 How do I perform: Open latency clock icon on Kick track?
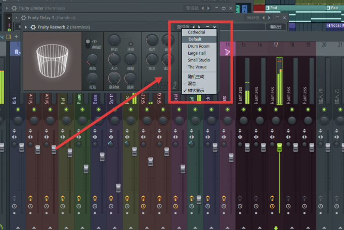pyautogui.click(x=14, y=206)
